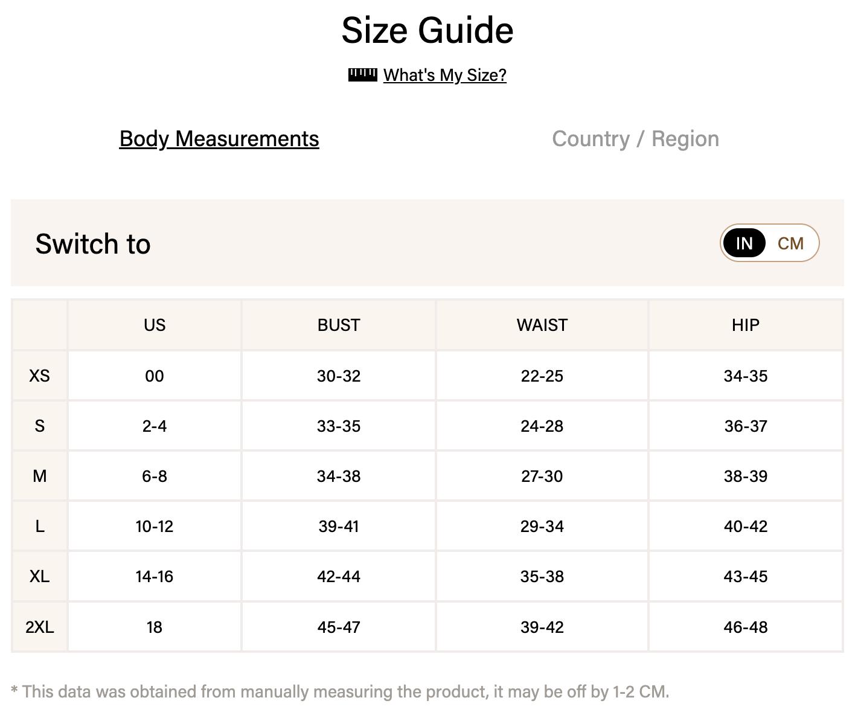Image resolution: width=858 pixels, height=718 pixels.
Task: Select the Body Measurements tab
Action: click(219, 138)
